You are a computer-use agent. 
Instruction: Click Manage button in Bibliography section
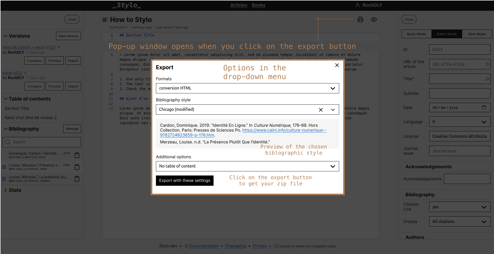[x=72, y=129]
